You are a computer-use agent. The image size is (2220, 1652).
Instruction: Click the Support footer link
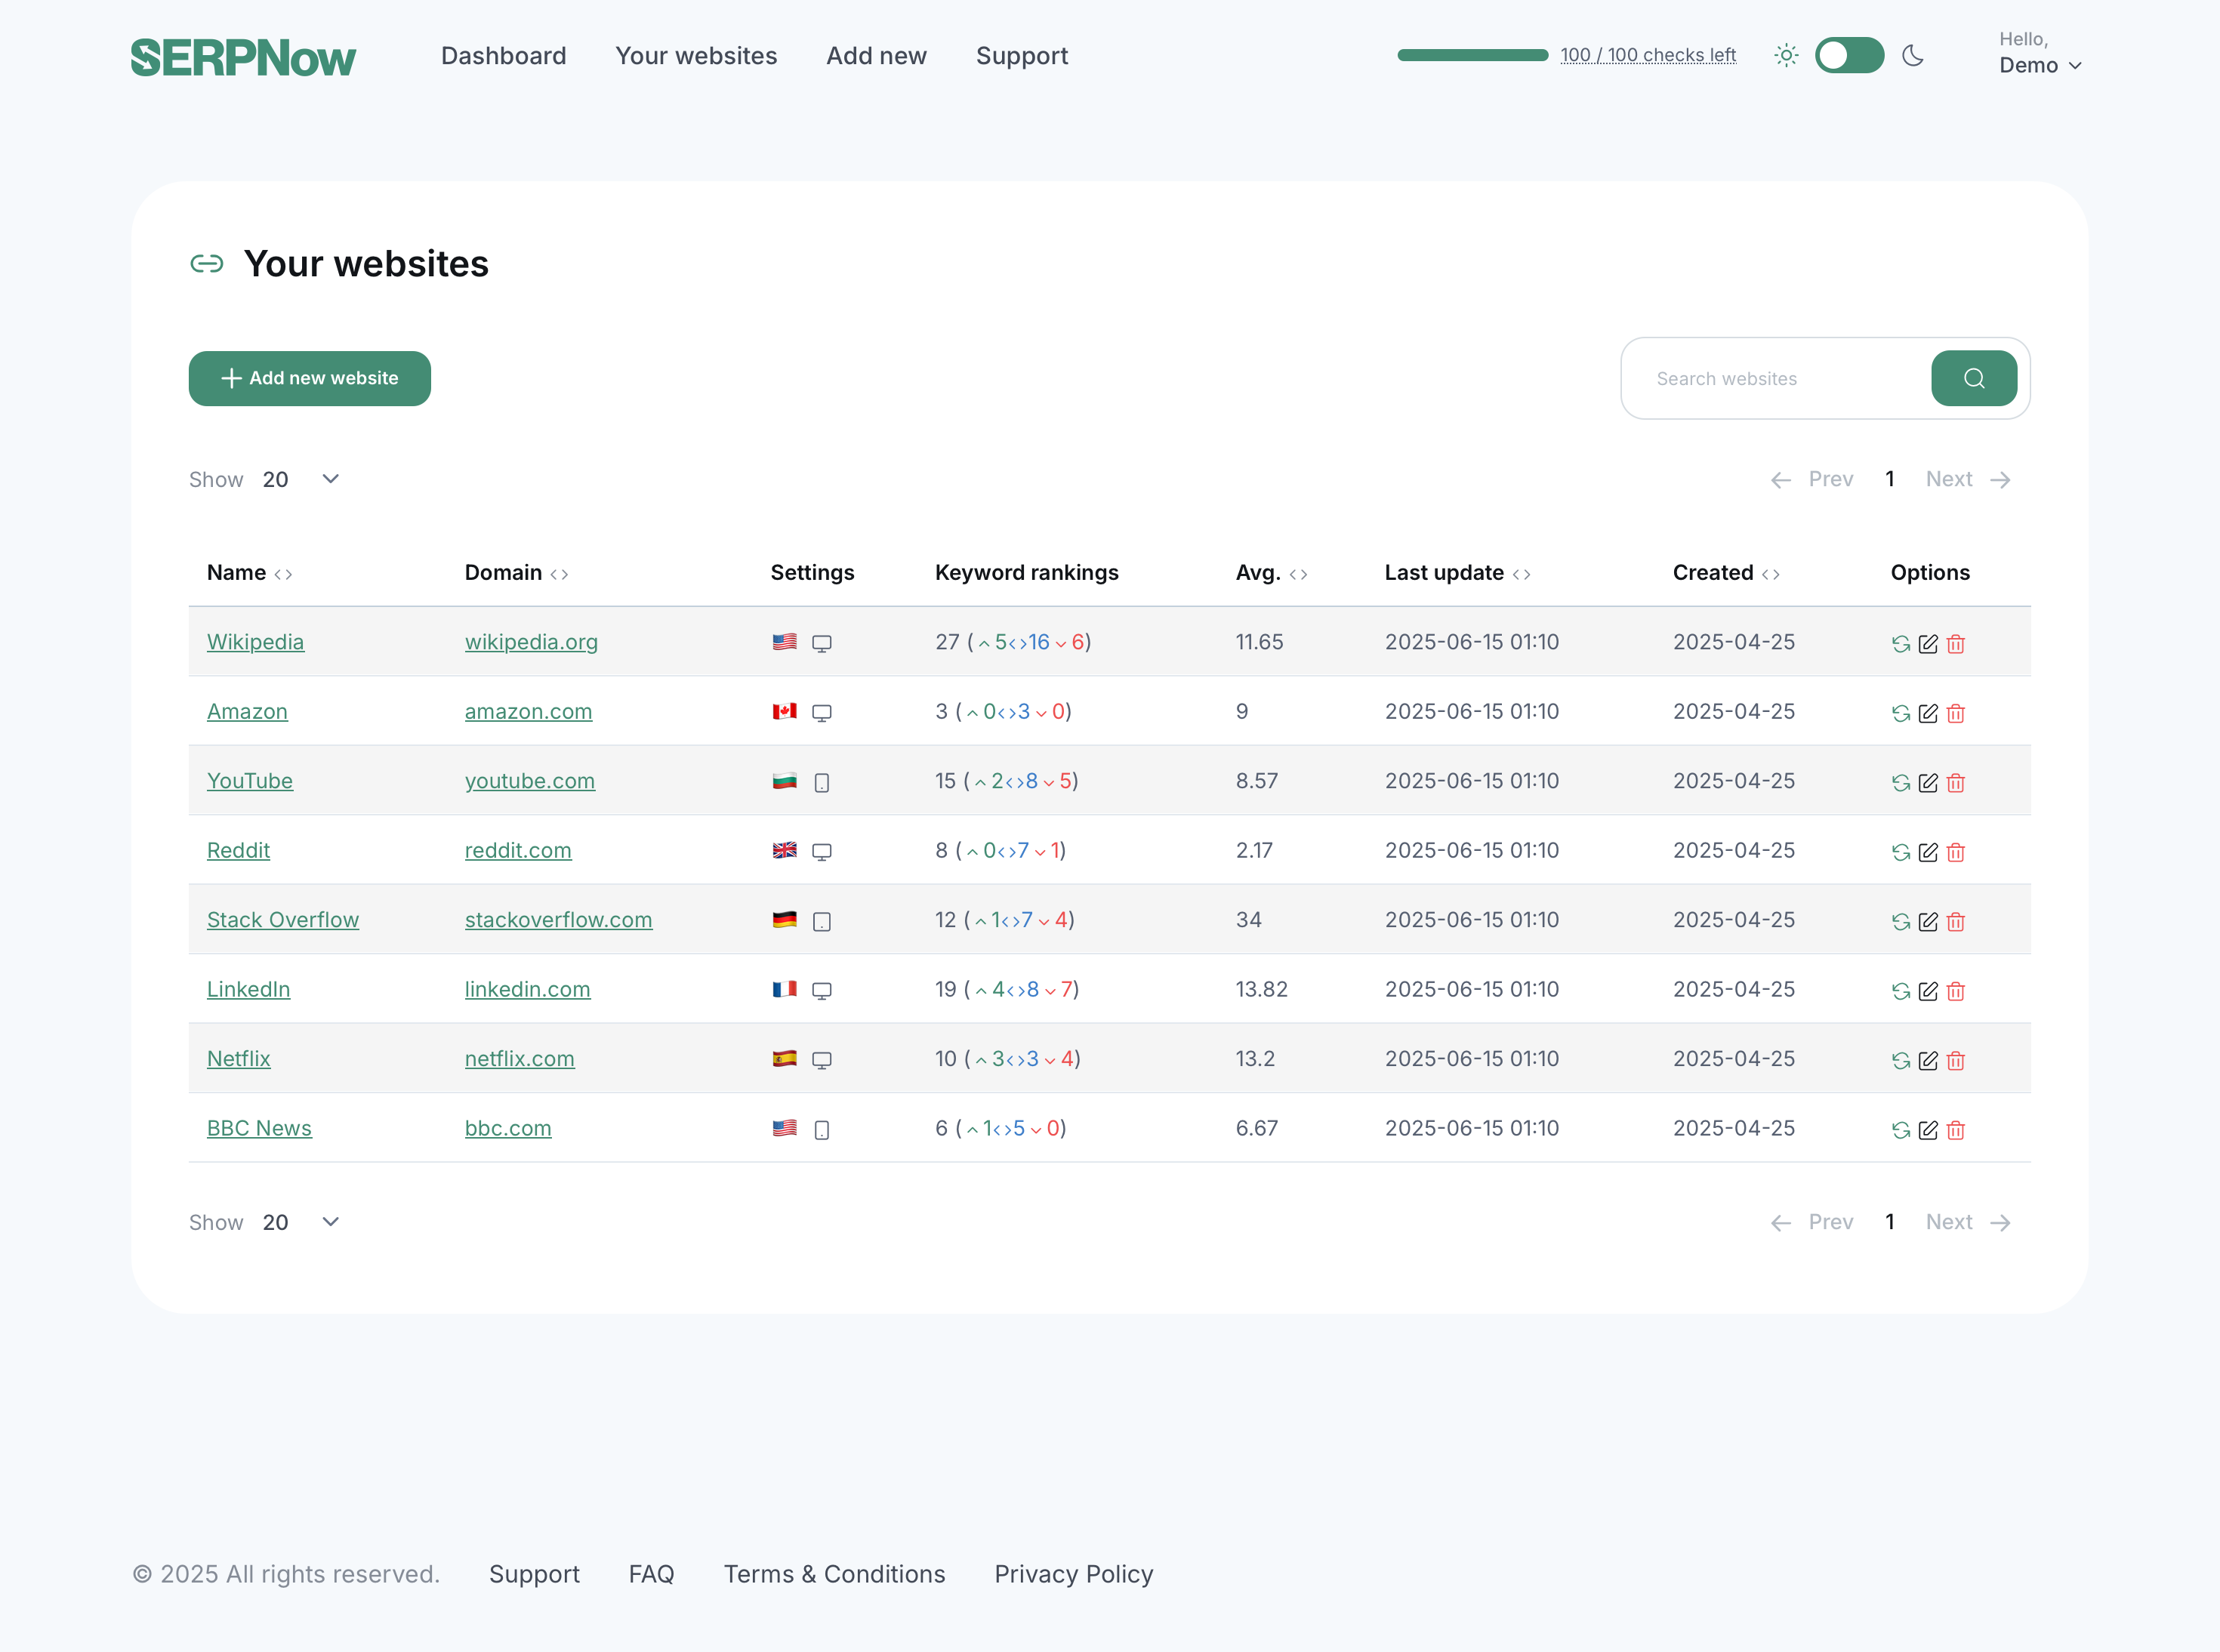(x=534, y=1574)
